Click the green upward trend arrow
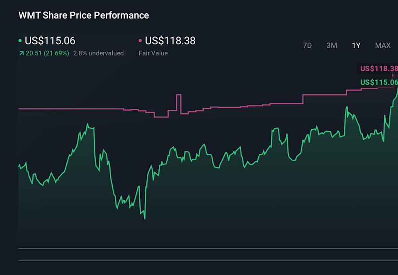398x275 pixels. pos(21,53)
